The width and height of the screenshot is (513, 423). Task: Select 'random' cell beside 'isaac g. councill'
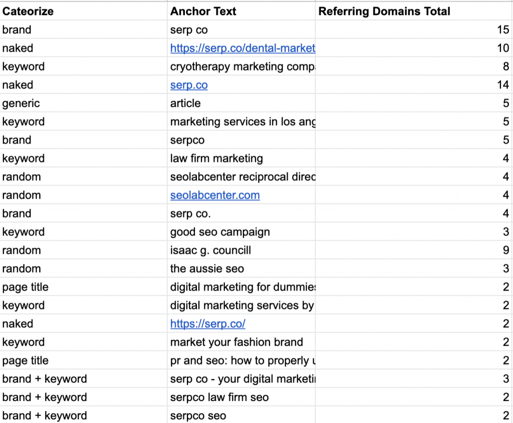click(84, 250)
